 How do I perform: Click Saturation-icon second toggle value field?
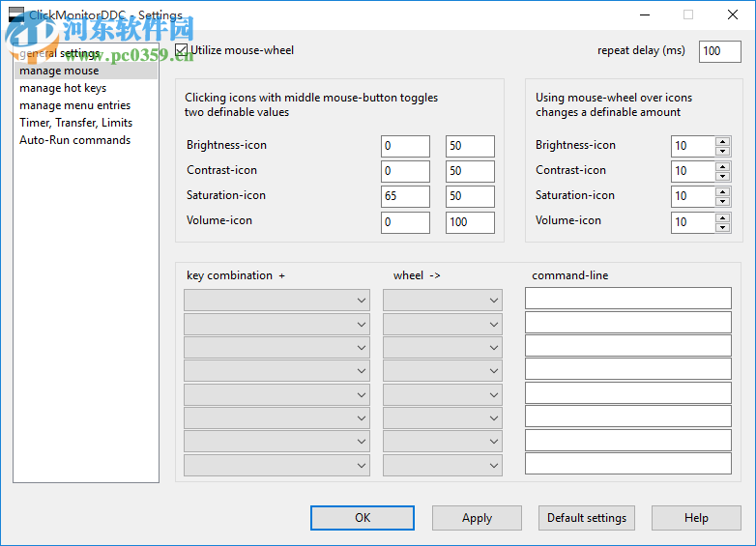pyautogui.click(x=470, y=196)
